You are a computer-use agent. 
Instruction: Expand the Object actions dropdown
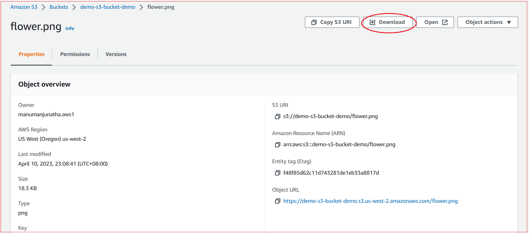click(x=488, y=22)
